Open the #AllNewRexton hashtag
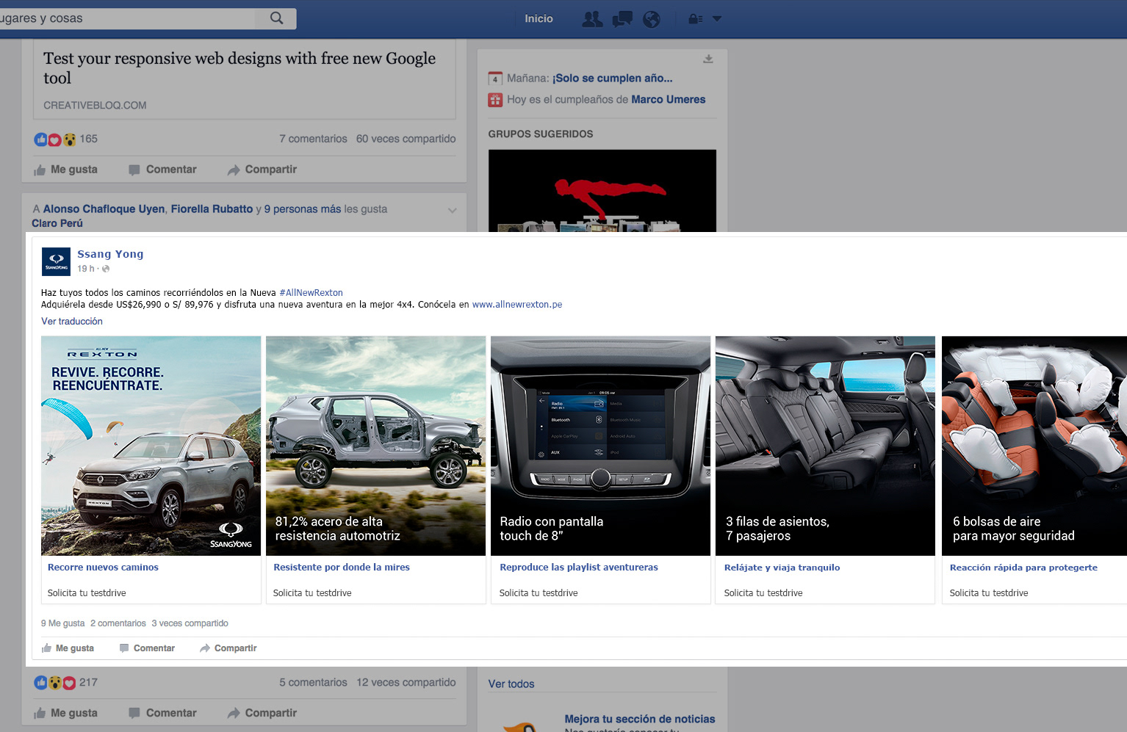This screenshot has height=732, width=1127. click(311, 292)
